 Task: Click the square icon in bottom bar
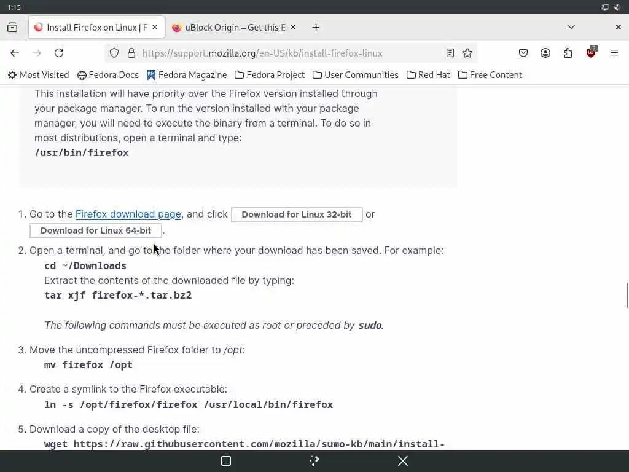point(226,461)
